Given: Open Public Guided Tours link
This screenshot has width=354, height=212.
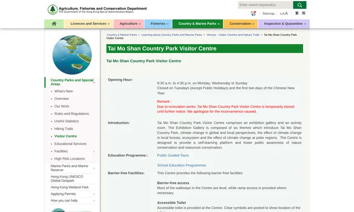Looking at the screenshot, I should [173, 156].
